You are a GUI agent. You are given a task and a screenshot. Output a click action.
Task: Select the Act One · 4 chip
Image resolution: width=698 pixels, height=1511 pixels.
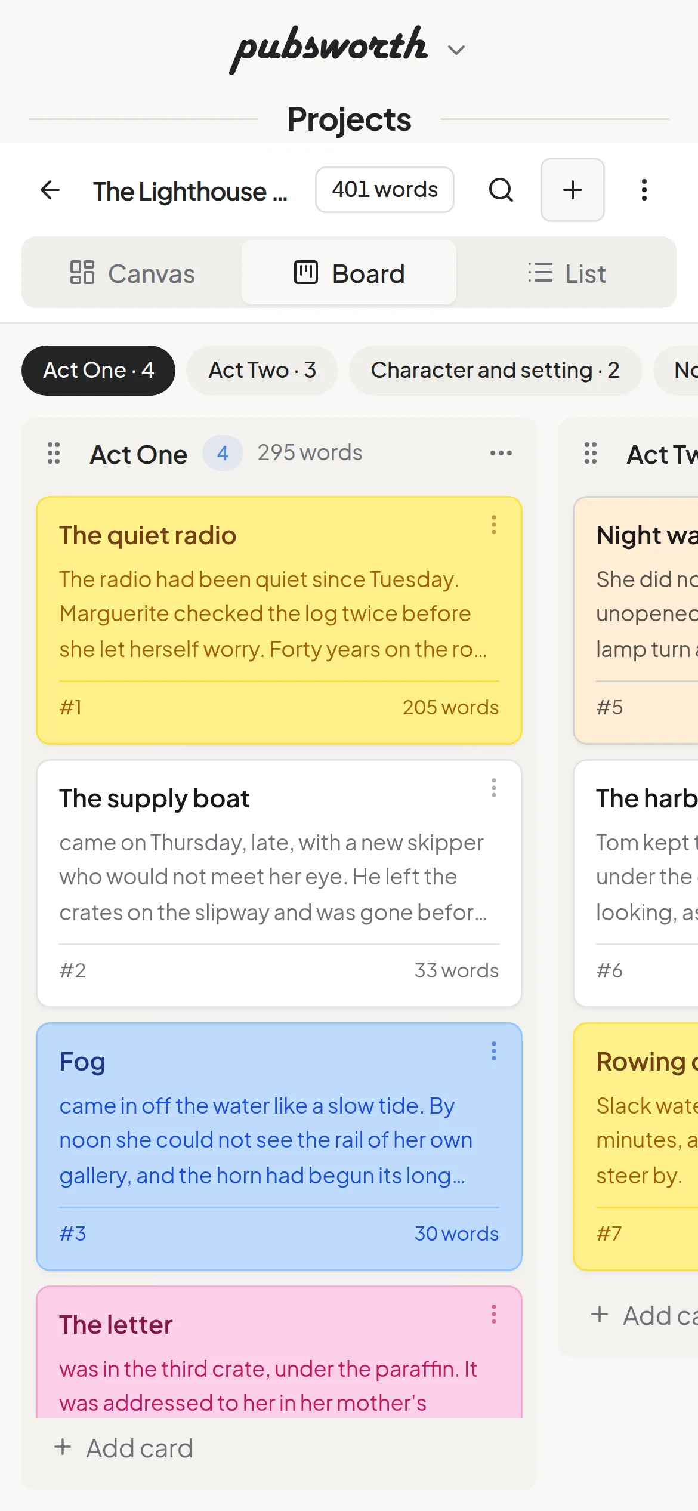coord(98,371)
